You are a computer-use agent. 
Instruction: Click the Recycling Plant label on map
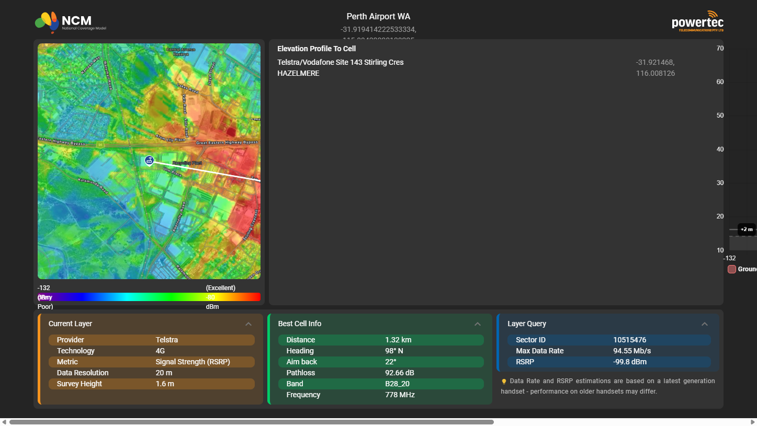point(187,164)
